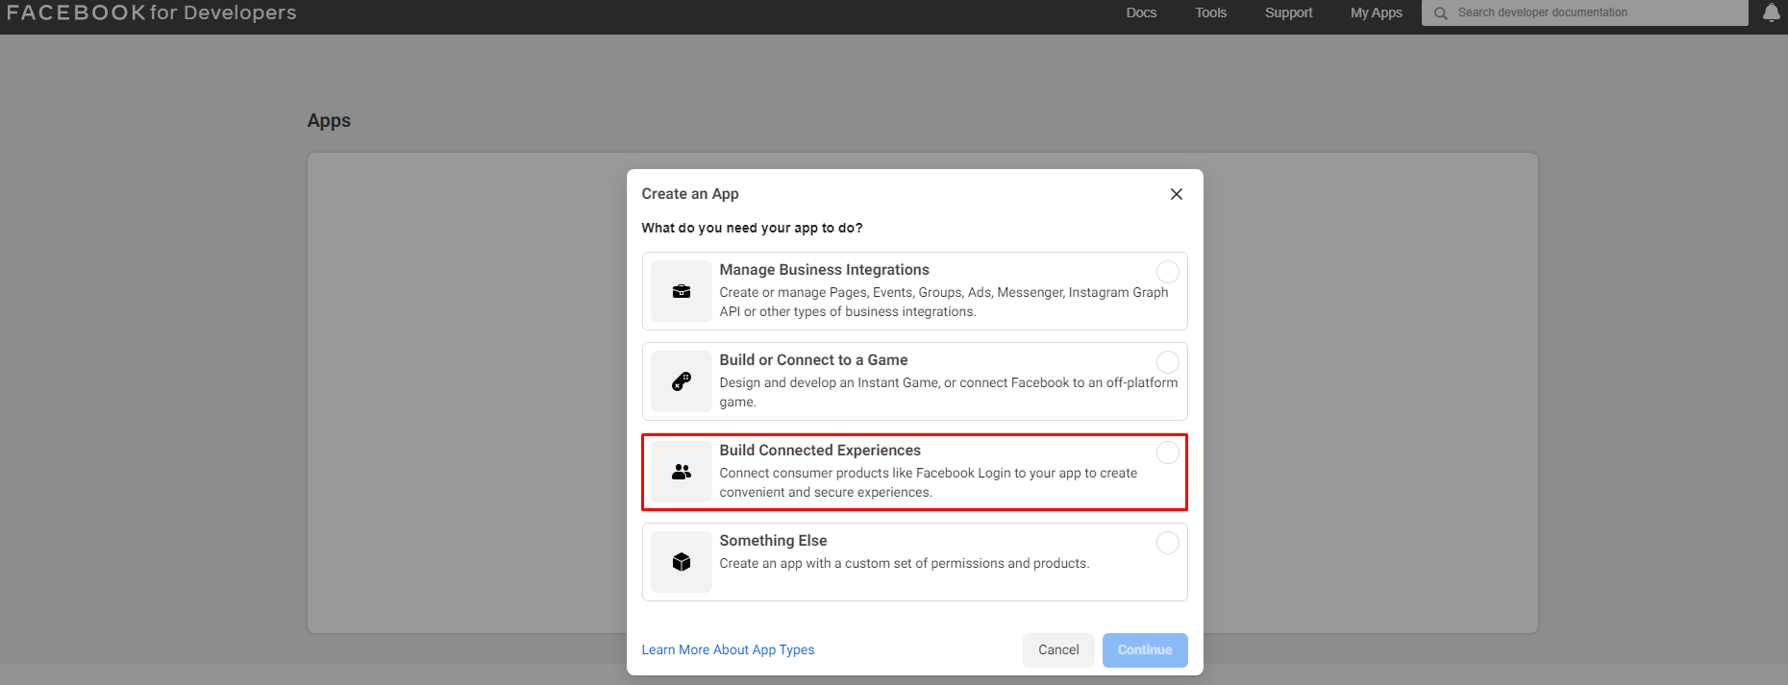
Task: Click the Manage Business Integrations title
Action: pyautogui.click(x=824, y=270)
